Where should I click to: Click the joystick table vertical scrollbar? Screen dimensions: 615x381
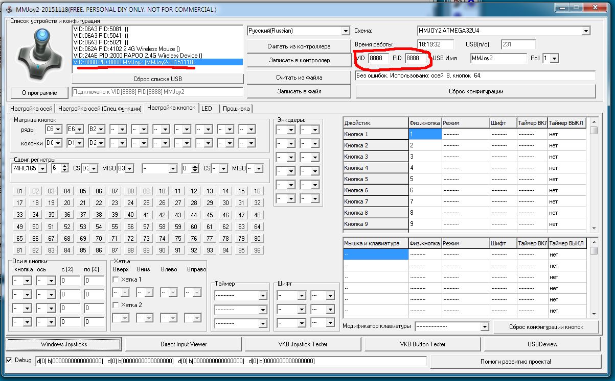(594, 175)
